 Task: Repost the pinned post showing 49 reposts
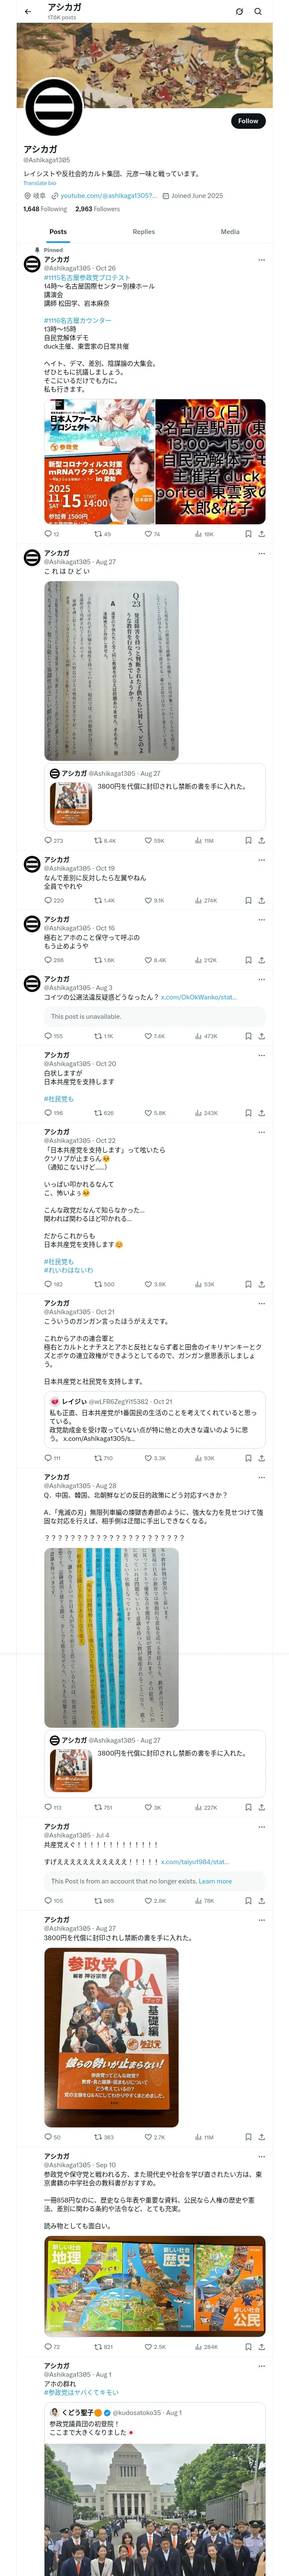pos(101,534)
